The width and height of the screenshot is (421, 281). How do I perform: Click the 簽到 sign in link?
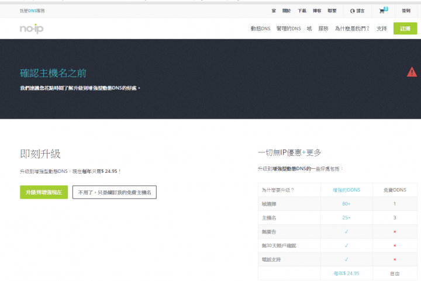(406, 11)
